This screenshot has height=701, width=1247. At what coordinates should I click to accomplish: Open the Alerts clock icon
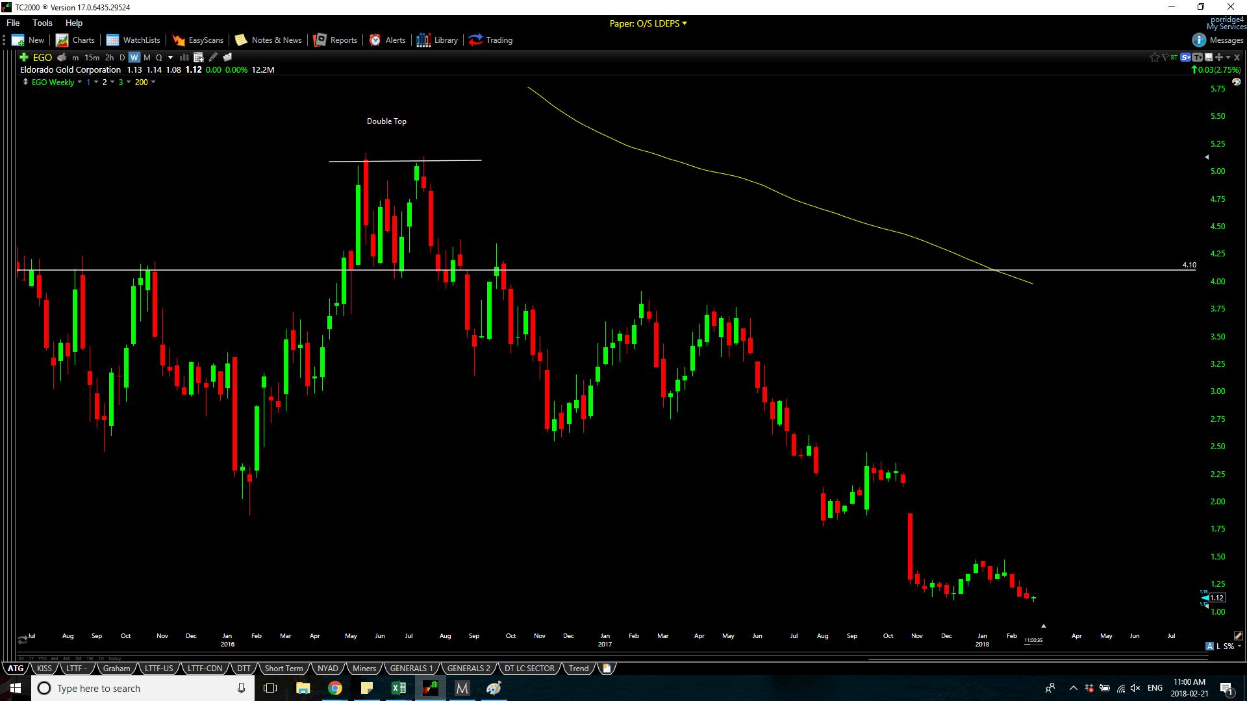[375, 40]
